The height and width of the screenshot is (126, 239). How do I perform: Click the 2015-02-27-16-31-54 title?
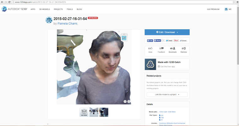70,19
